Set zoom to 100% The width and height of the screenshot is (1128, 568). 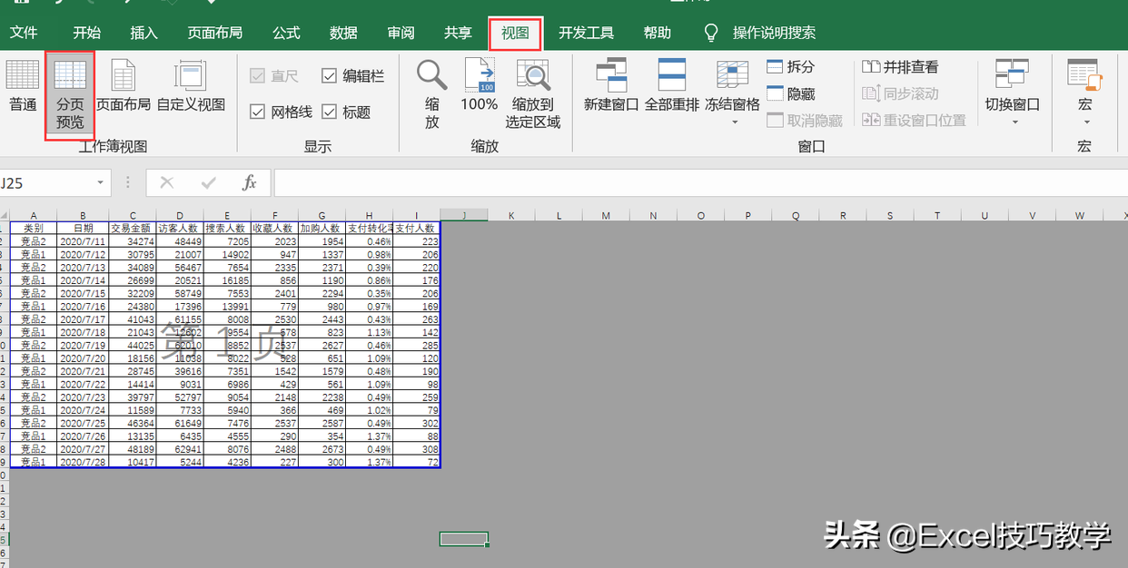click(479, 86)
